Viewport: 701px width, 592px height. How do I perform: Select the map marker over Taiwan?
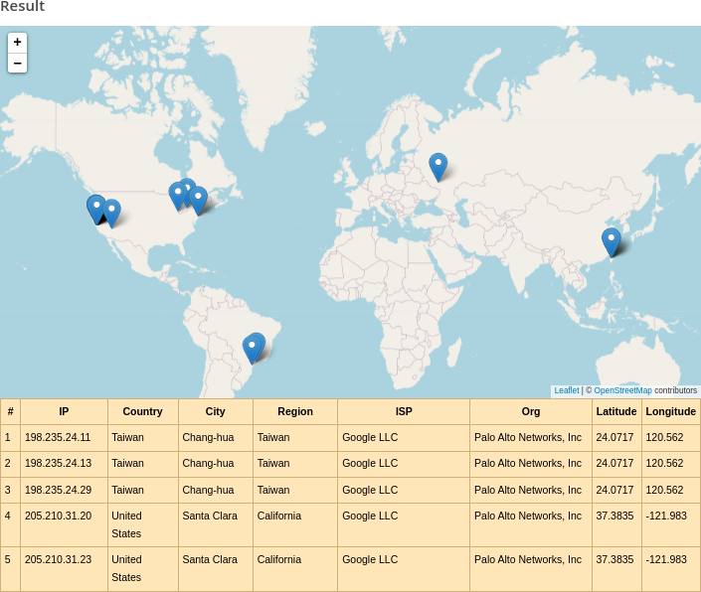coord(612,242)
